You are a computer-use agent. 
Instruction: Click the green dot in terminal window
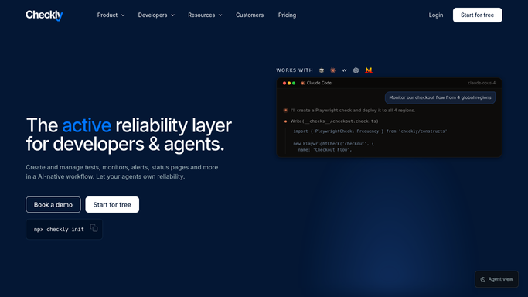coord(294,84)
